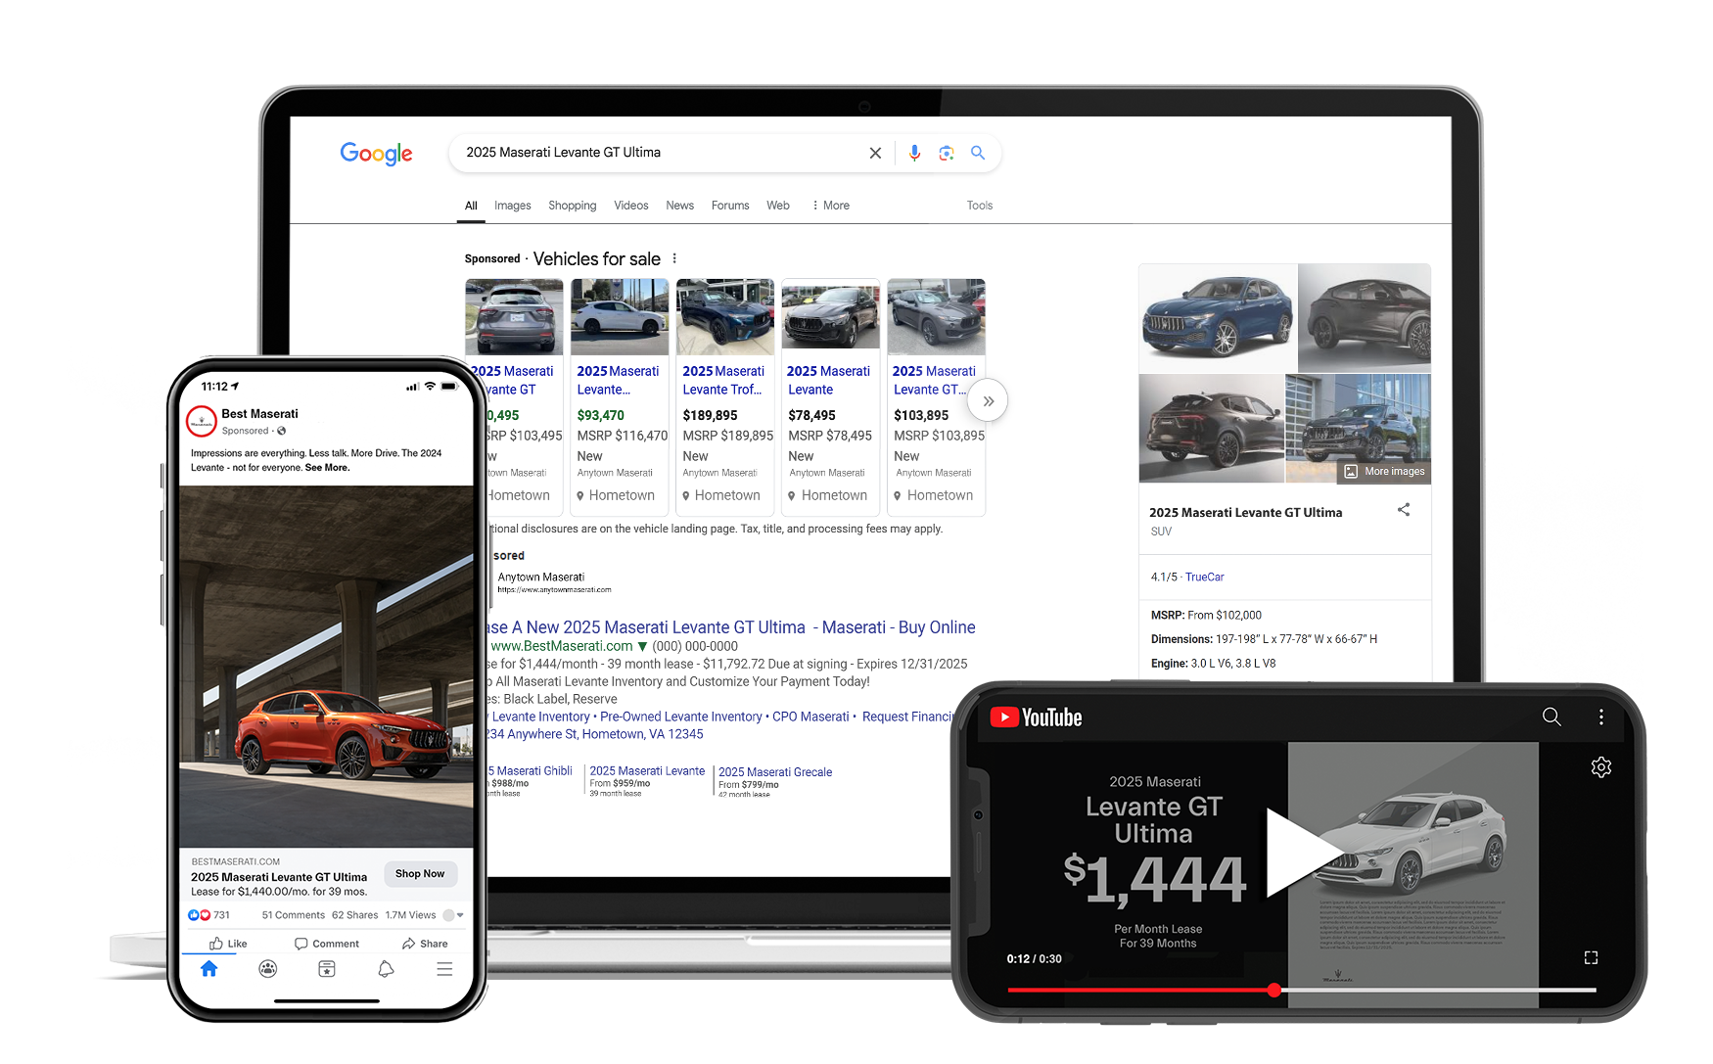1713x1064 pixels.
Task: View the orange Levante ad photo
Action: (326, 666)
